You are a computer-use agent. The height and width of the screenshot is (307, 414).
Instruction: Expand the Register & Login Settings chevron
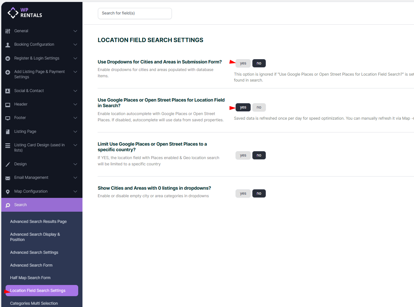tap(75, 58)
